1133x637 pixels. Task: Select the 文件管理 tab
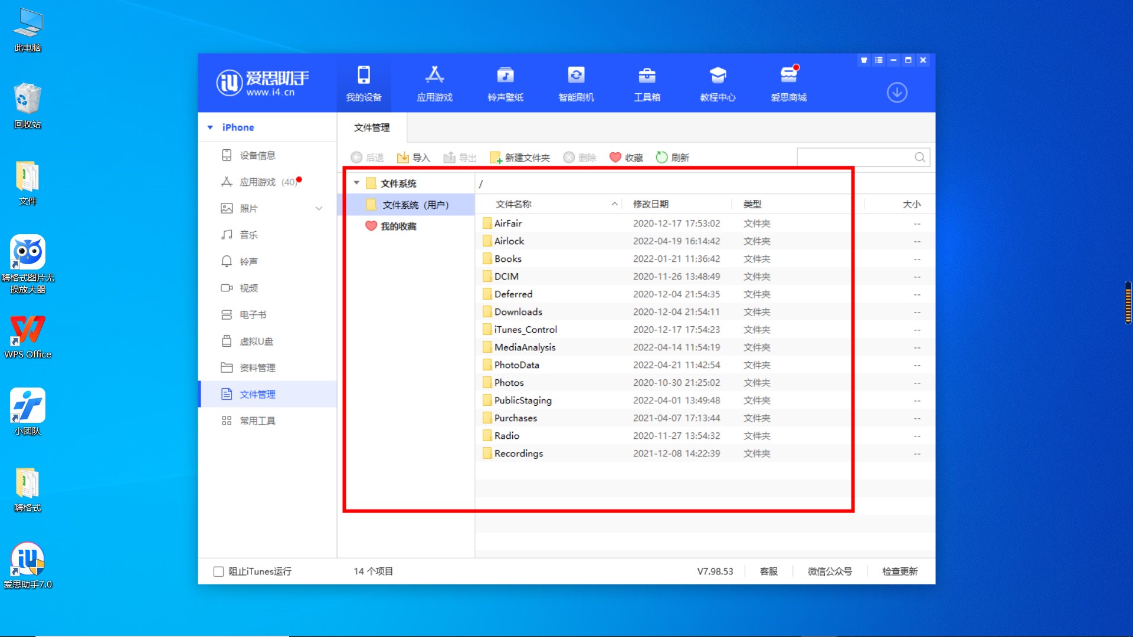pyautogui.click(x=372, y=127)
